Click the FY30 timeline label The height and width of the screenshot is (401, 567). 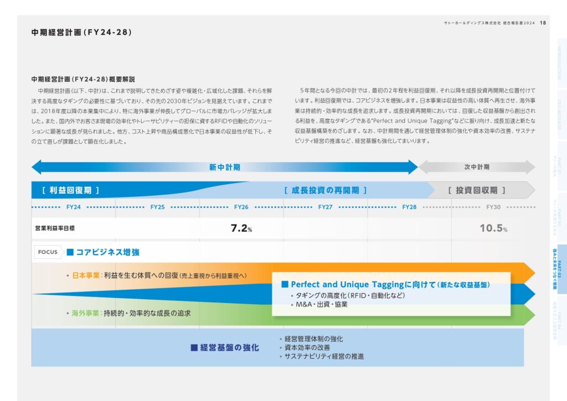tap(493, 207)
